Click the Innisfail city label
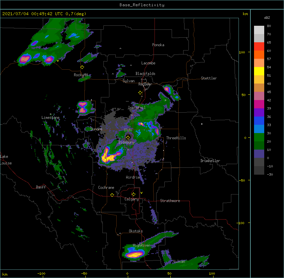This screenshot has width=284, height=278. point(137,108)
